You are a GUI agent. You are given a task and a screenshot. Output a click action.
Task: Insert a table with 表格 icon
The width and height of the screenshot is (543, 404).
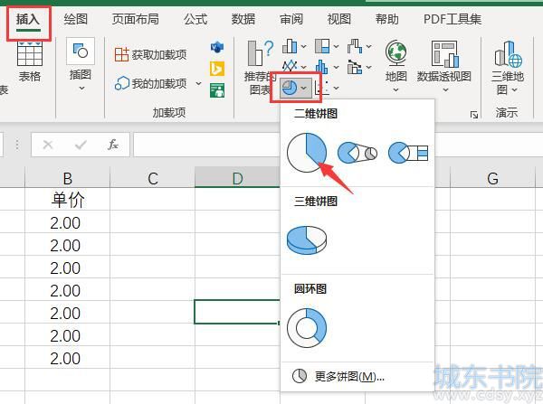pos(30,61)
